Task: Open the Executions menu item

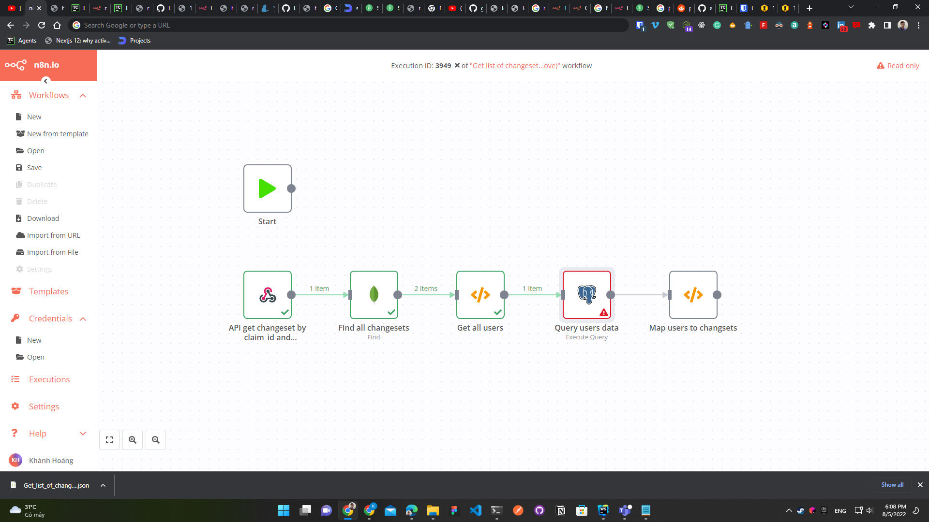Action: 49,379
